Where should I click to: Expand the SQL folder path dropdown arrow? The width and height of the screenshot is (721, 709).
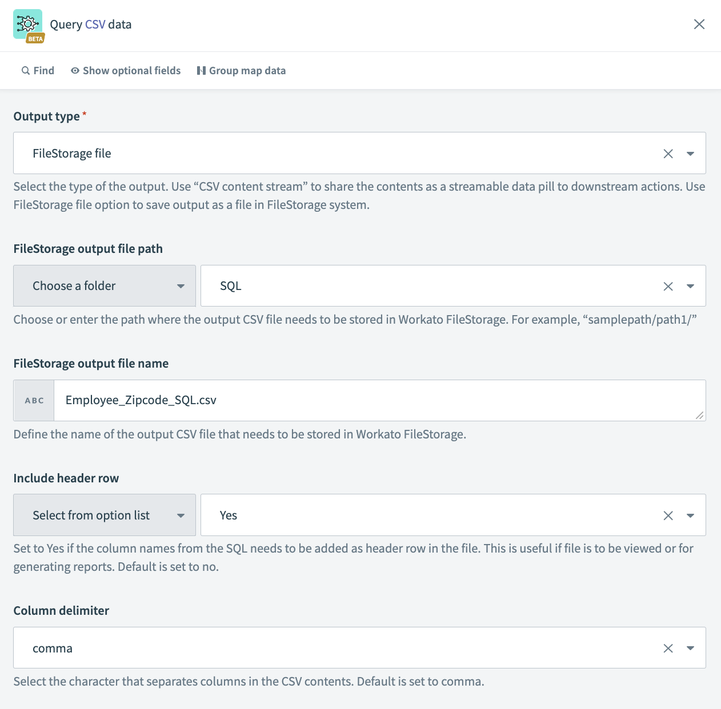[690, 287]
